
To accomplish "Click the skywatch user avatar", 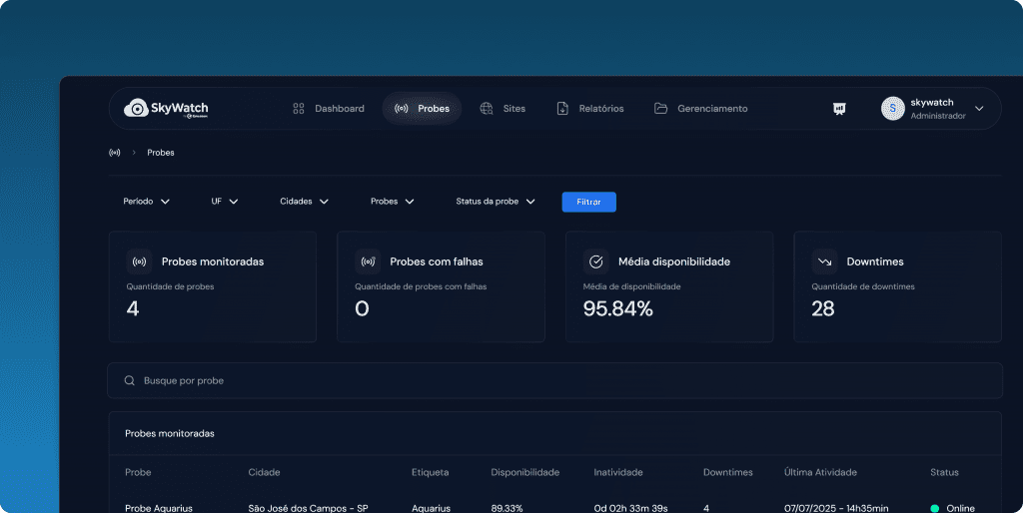I will [892, 108].
